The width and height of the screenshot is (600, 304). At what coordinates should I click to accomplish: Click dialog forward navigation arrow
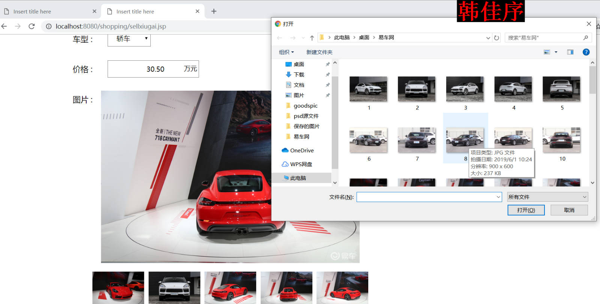[292, 38]
